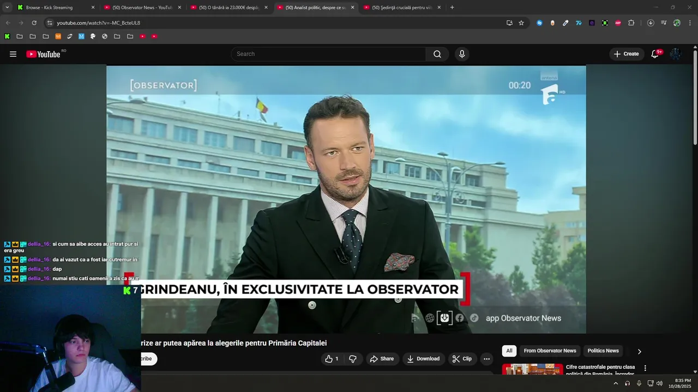Open the Chrome three-dot menu
This screenshot has width=698, height=392.
(x=690, y=23)
